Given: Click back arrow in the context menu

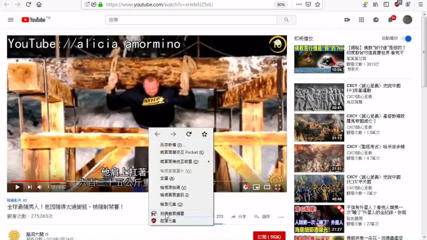Looking at the screenshot, I should click(157, 134).
